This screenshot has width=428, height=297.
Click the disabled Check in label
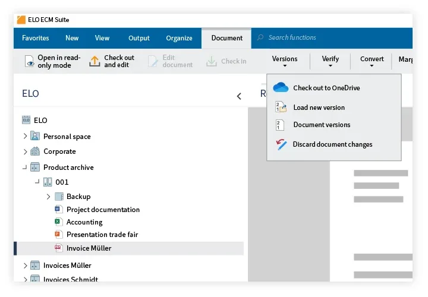234,61
